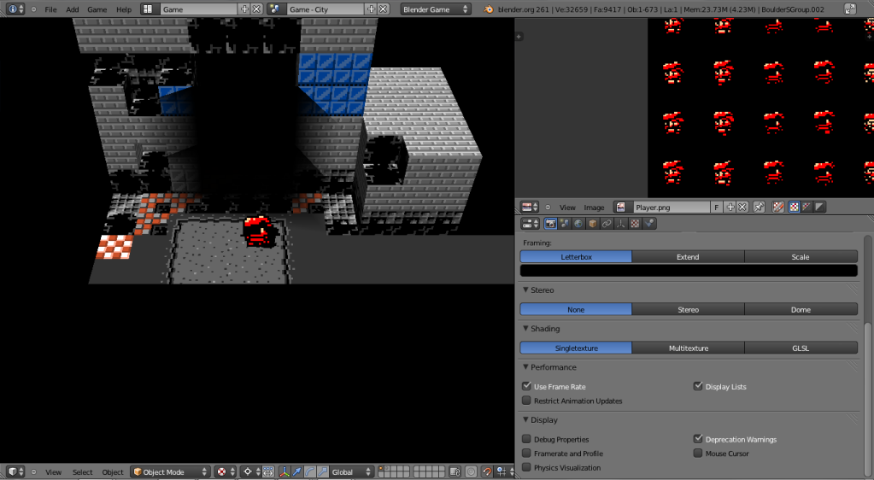This screenshot has height=480, width=874.
Task: Uncheck Deprecation Warnings
Action: pos(698,439)
